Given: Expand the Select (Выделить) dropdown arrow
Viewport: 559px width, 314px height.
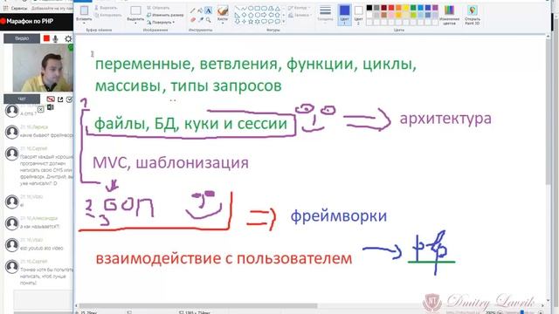Looking at the screenshot, I should pos(135,24).
